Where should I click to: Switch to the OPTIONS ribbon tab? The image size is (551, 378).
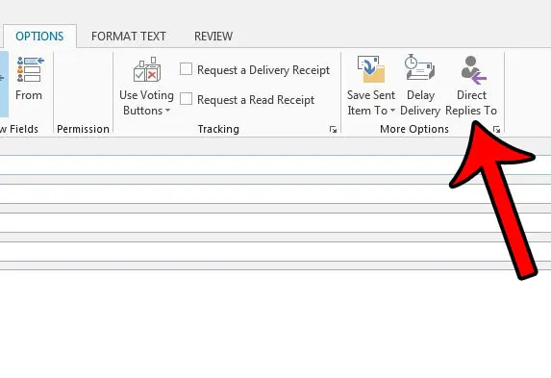[39, 37]
